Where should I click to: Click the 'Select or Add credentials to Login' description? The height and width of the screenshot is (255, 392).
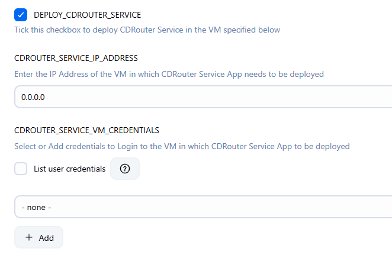coord(182,146)
